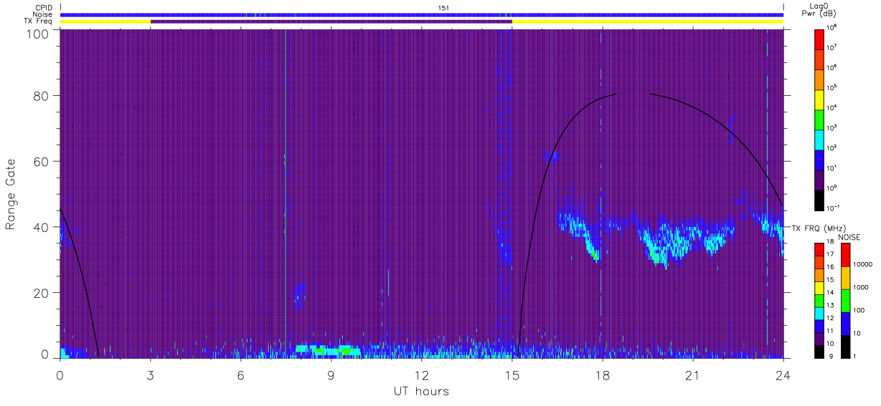Screen dimensions: 881x406
Task: Pick the blue segment of NOISE colorbar
Action: click(845, 323)
